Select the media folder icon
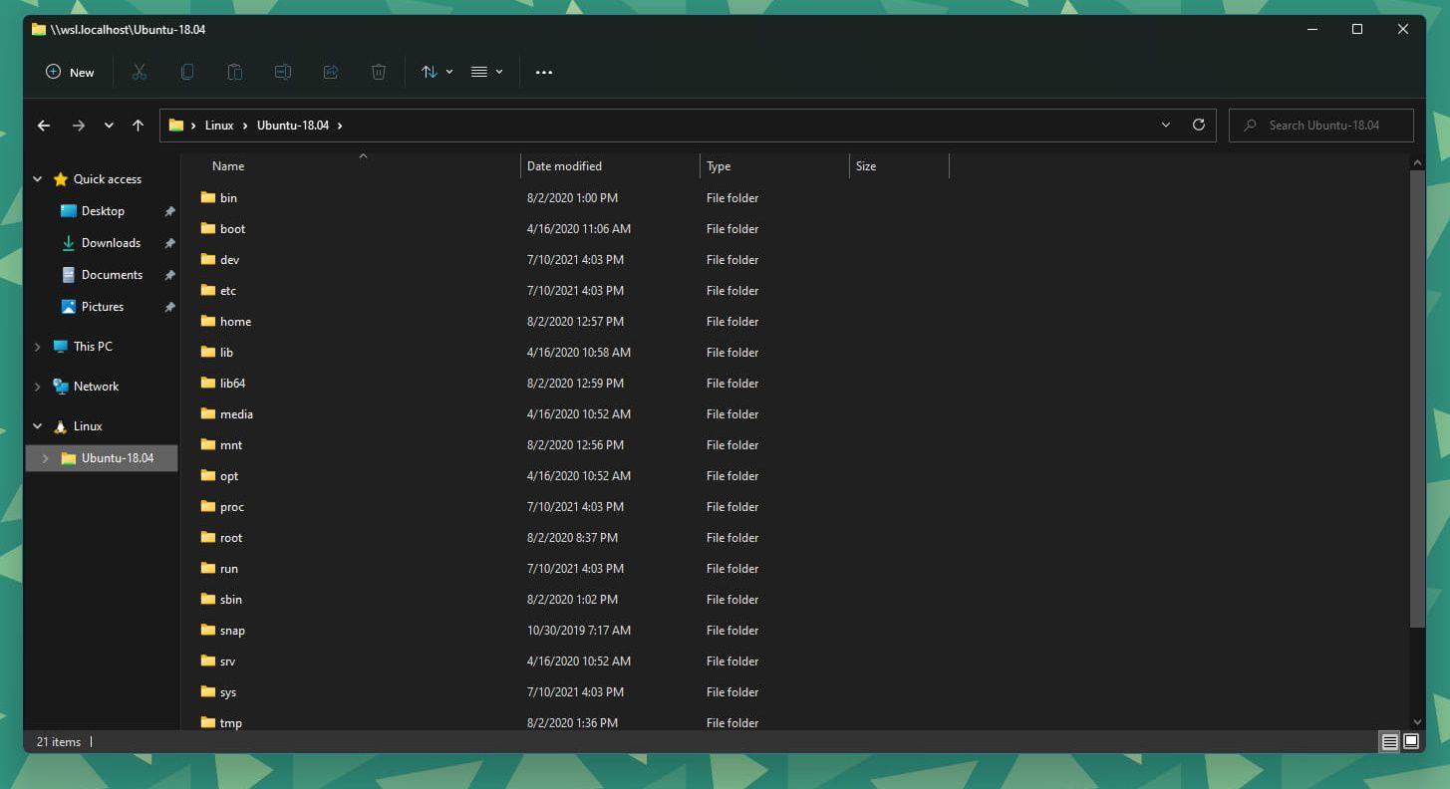Screen dimensions: 1450x789 tap(207, 413)
